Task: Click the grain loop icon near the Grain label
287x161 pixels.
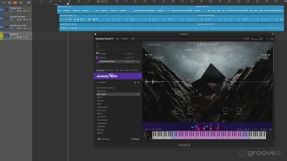Action: point(176,56)
